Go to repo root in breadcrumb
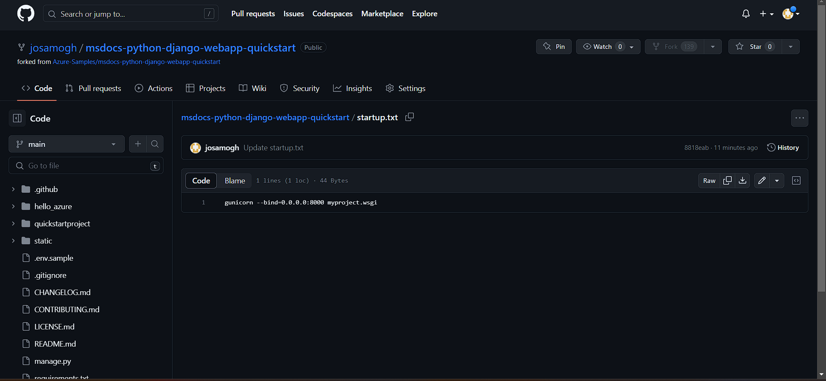This screenshot has height=381, width=826. [265, 117]
